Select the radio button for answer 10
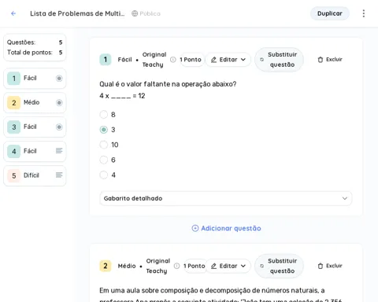This screenshot has height=302, width=378. coord(104,145)
